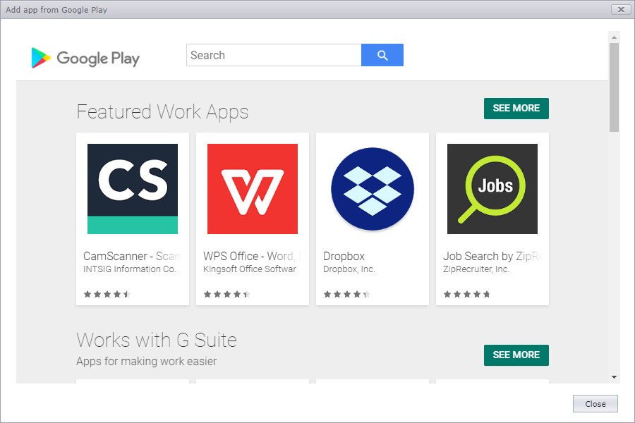Screen dimensions: 635x423
Task: Click the Dropbox star rating
Action: [x=346, y=294]
